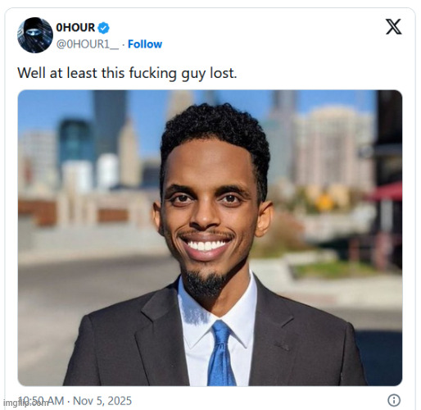Click the blue necktie in the photo
421x410 pixels.
click(x=221, y=354)
